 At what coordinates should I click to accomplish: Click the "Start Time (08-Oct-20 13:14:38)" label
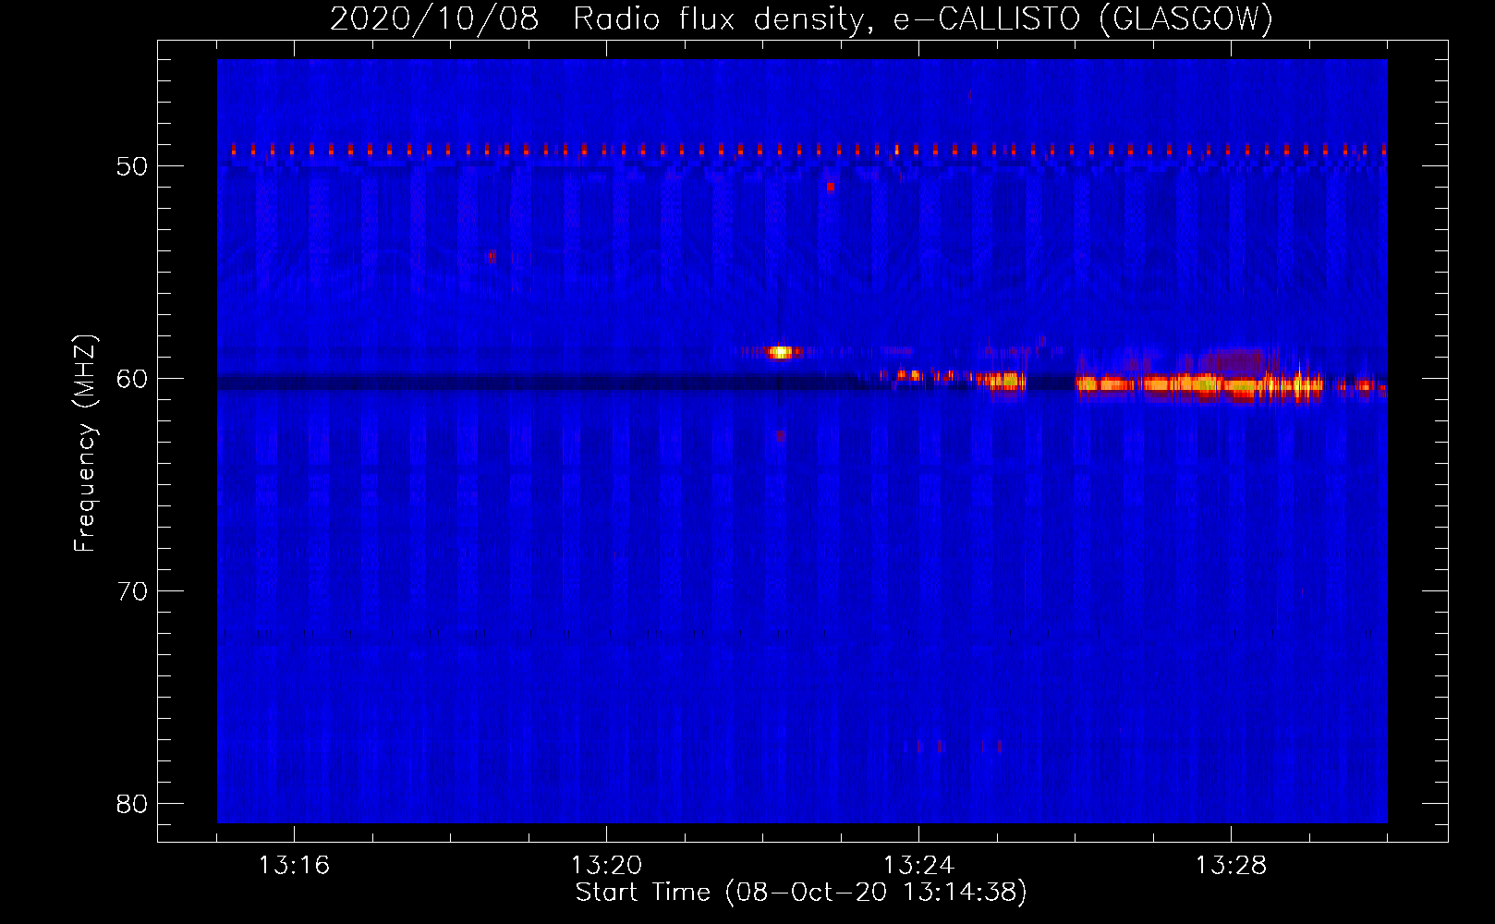pos(801,893)
